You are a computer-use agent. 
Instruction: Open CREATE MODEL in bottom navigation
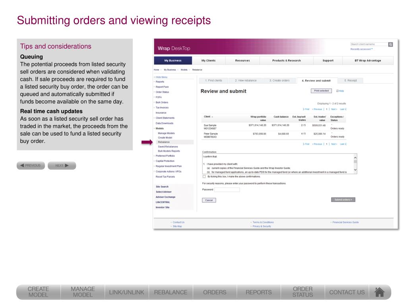coord(39,292)
